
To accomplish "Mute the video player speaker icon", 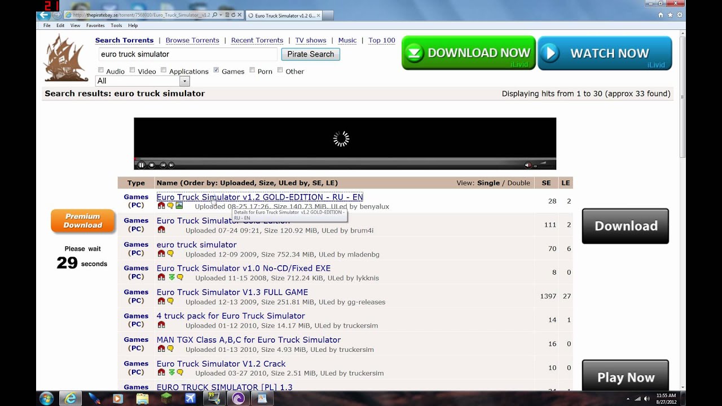I will [528, 165].
